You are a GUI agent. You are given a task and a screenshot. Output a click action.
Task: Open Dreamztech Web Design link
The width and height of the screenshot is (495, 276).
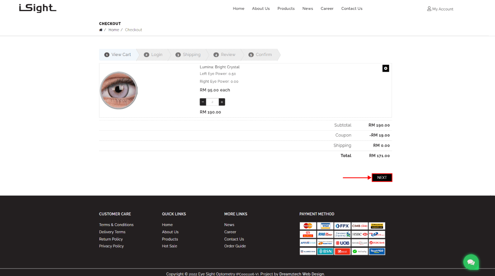click(x=302, y=274)
